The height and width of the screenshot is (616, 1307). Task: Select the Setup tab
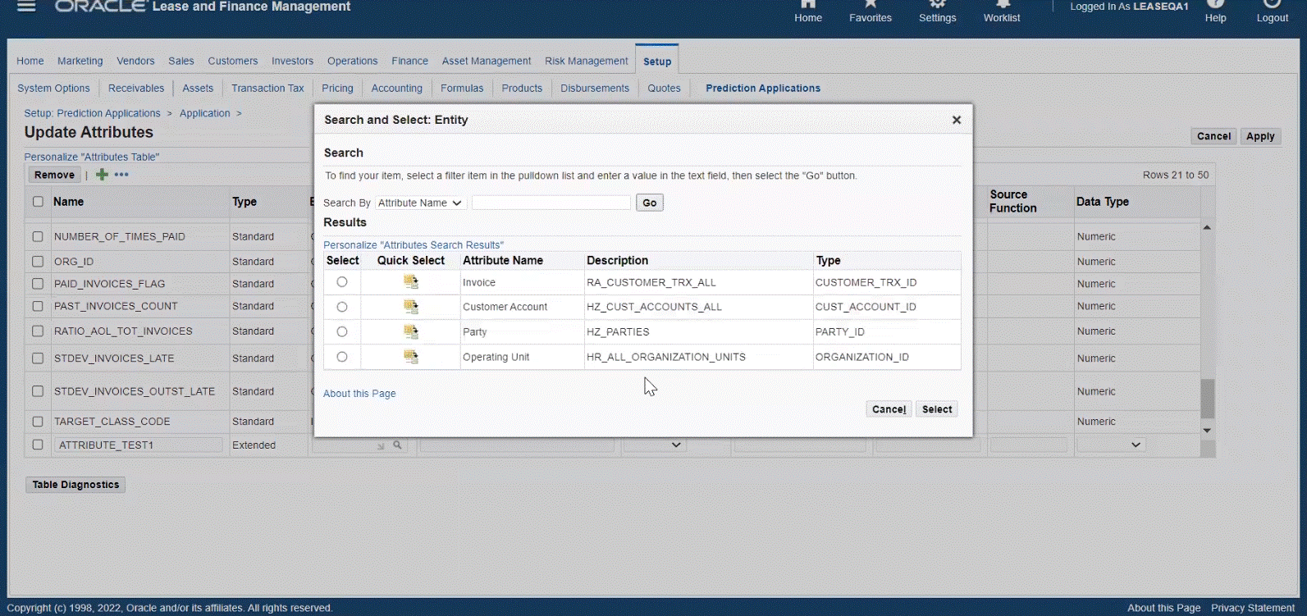pyautogui.click(x=657, y=62)
